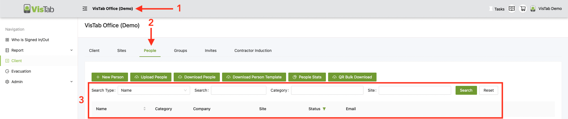Open the shopping cart icon

(x=523, y=9)
